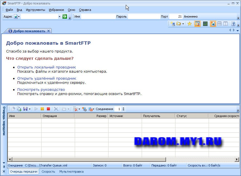Open the Инструменты menu

click(x=35, y=10)
